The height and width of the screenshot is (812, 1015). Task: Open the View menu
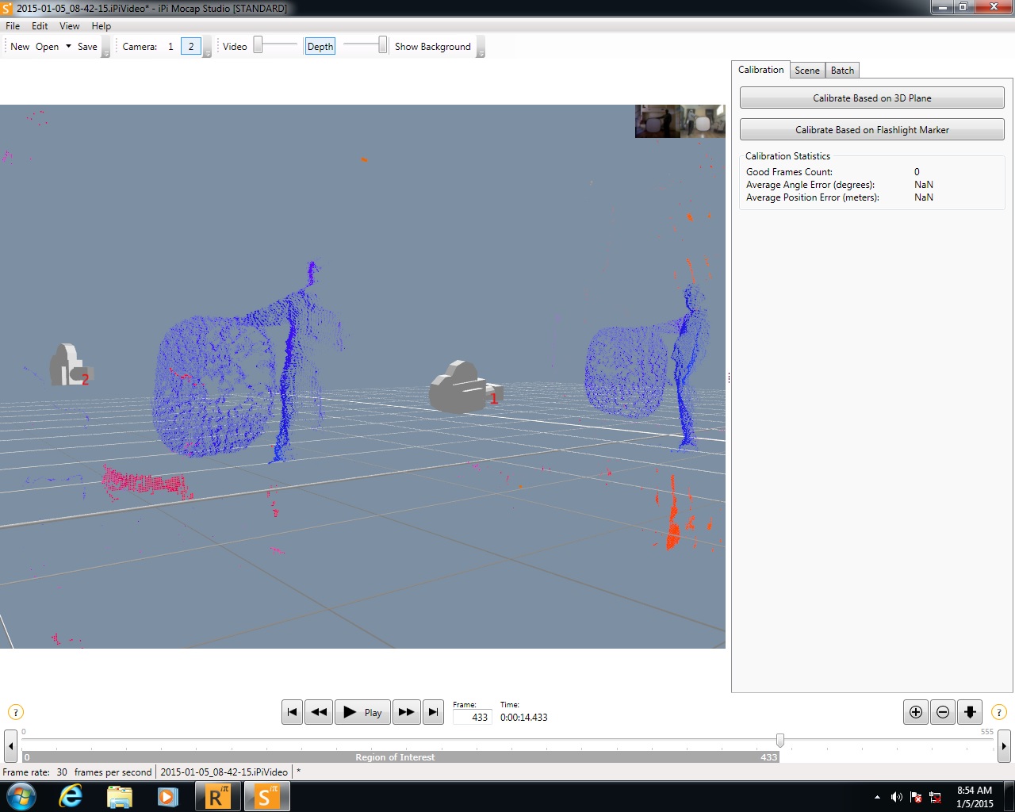[70, 26]
